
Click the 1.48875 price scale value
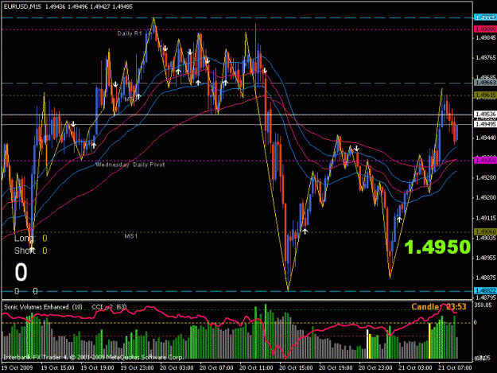486,278
